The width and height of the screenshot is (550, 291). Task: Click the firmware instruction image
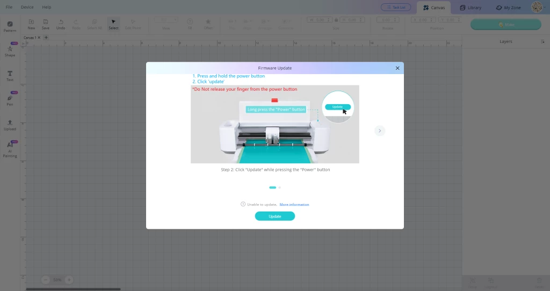275,124
